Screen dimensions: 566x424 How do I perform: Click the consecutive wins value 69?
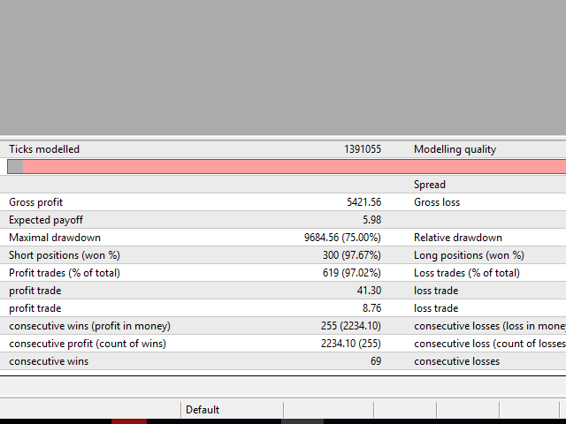(375, 361)
